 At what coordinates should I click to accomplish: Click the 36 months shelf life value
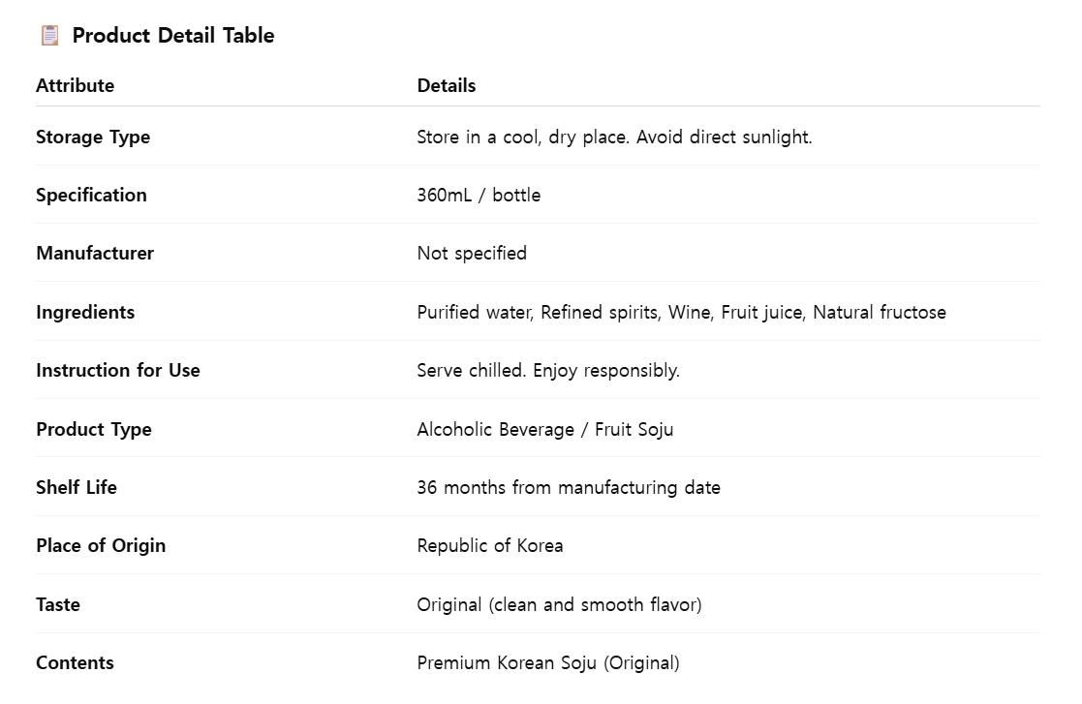[569, 487]
